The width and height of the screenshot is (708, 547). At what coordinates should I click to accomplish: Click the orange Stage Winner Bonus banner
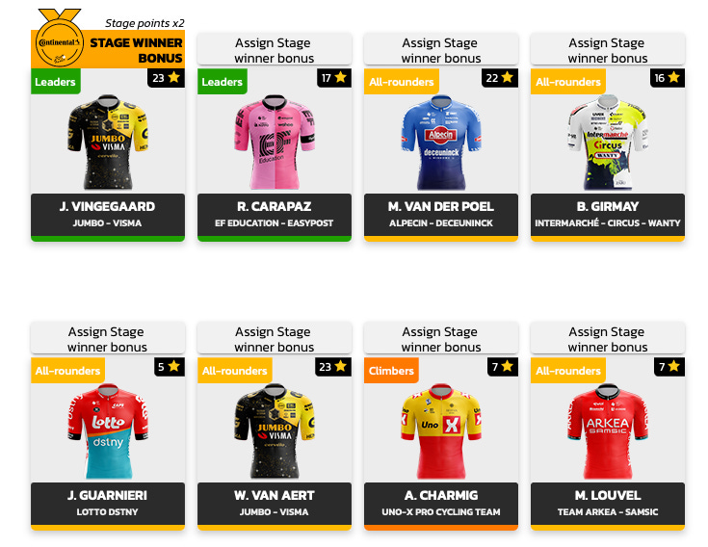pos(108,49)
